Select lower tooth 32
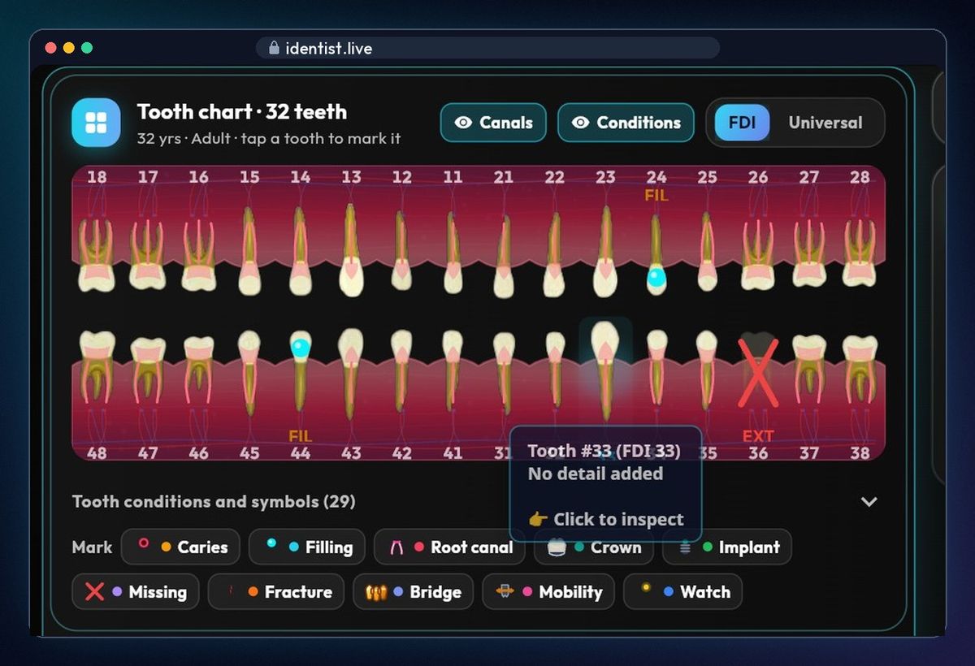This screenshot has height=666, width=975. [554, 370]
